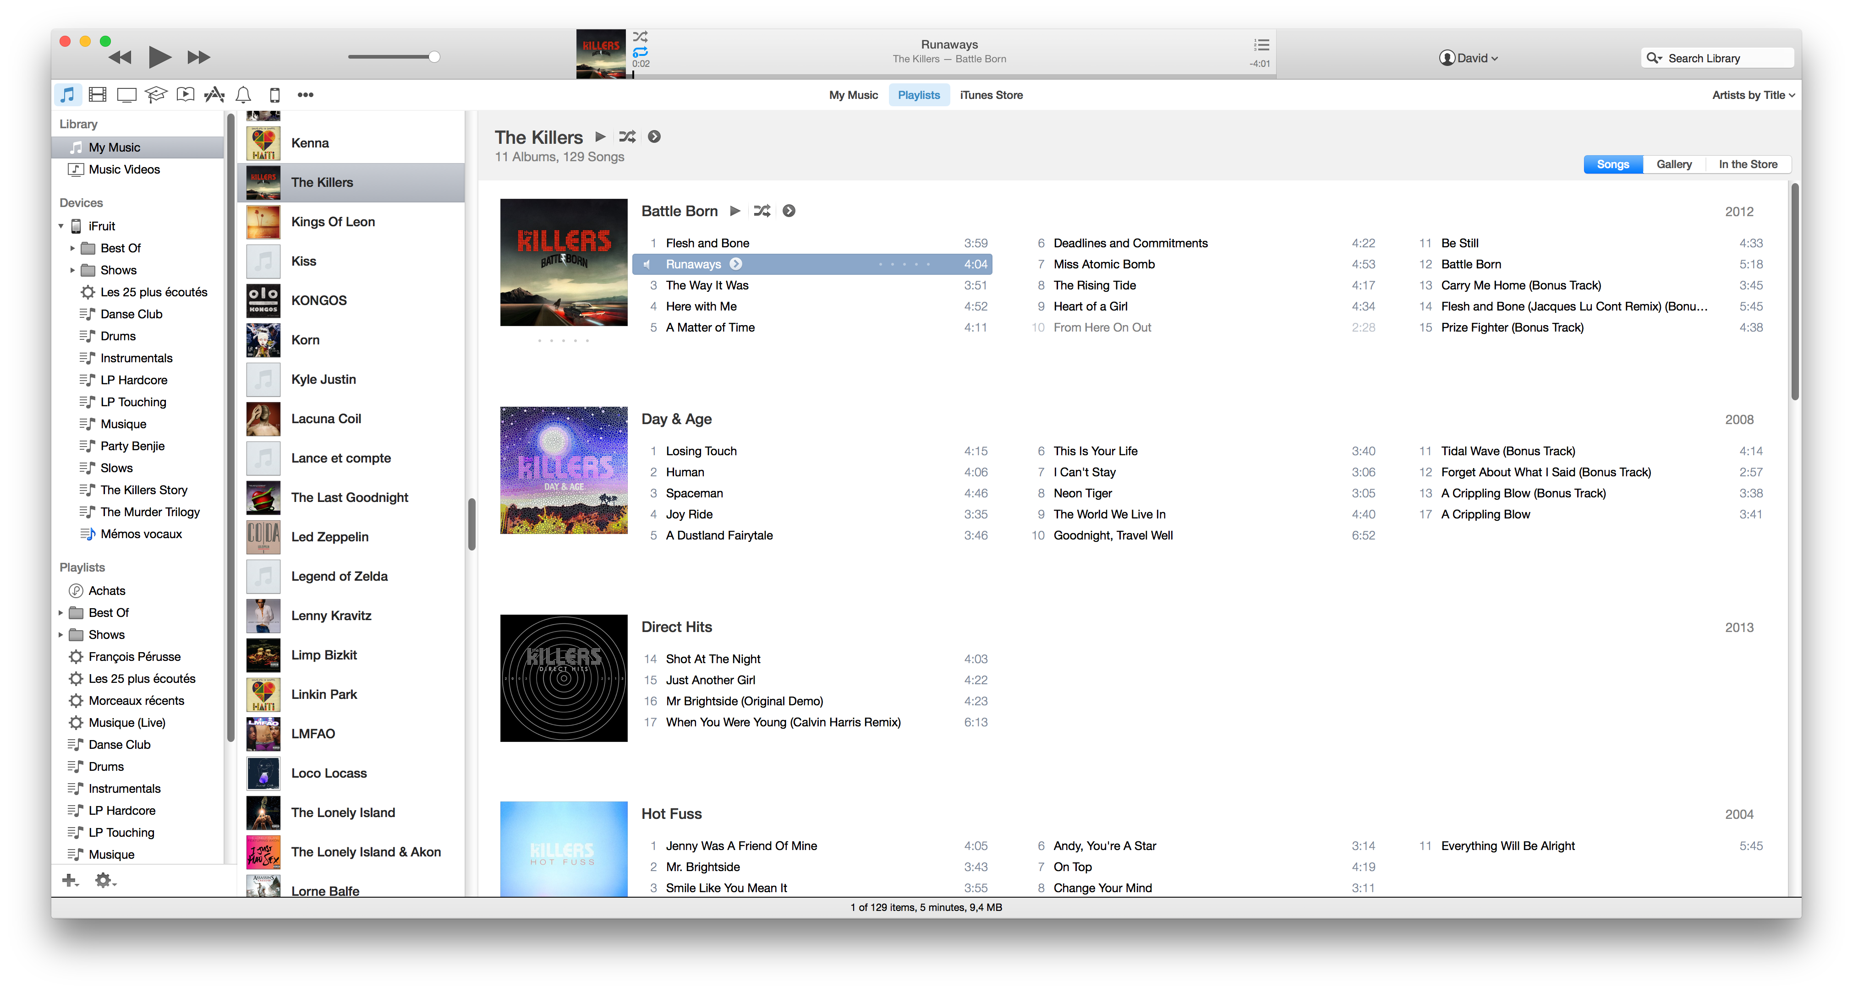
Task: Open The Killers Story playlist
Action: tap(137, 490)
